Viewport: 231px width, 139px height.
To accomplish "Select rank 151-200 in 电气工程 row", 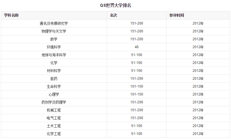I will 137,118.
